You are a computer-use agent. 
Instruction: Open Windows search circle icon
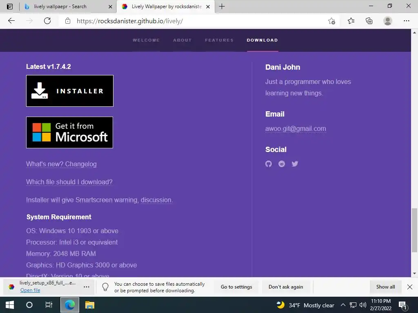tap(29, 305)
